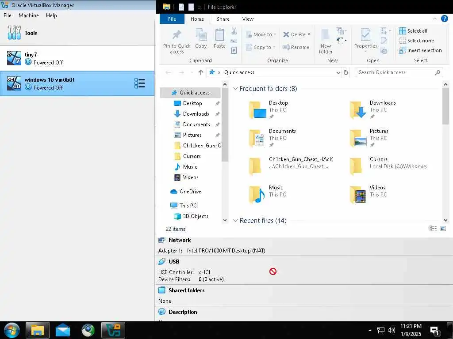Open the volume speaker tray icon
The image size is (453, 339).
point(391,330)
